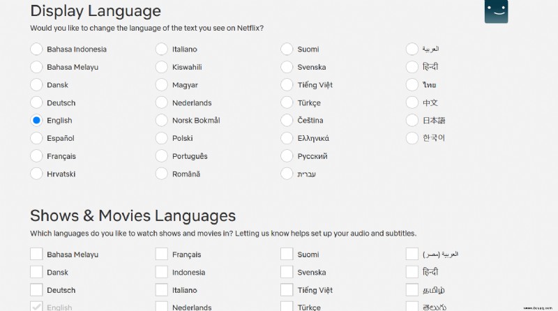Image resolution: width=558 pixels, height=311 pixels.
Task: Pick Русский as display language
Action: 287,156
